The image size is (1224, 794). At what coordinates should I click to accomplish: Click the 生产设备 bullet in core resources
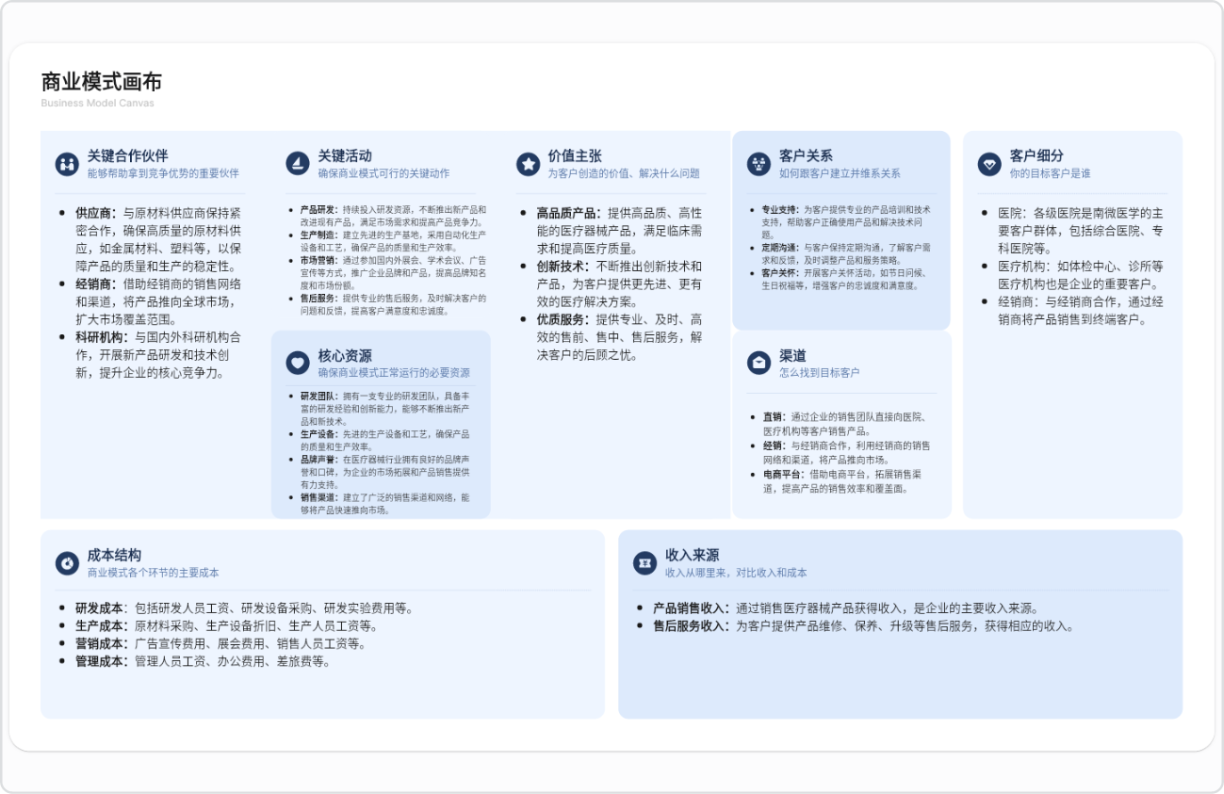pyautogui.click(x=384, y=440)
